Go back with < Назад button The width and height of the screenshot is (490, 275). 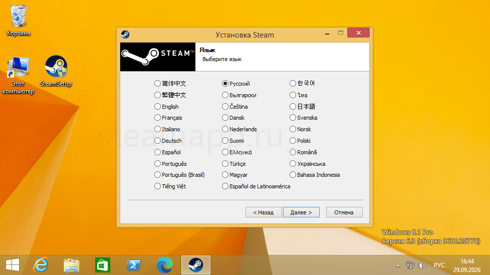point(264,212)
